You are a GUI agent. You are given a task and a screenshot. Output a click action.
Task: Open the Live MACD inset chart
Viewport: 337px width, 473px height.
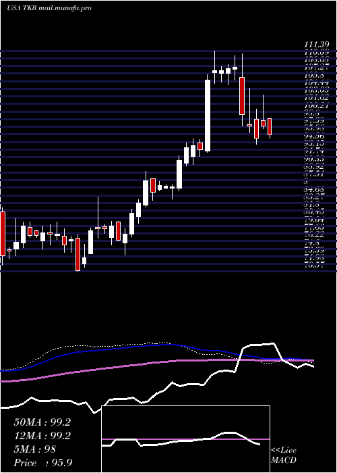coord(185,439)
